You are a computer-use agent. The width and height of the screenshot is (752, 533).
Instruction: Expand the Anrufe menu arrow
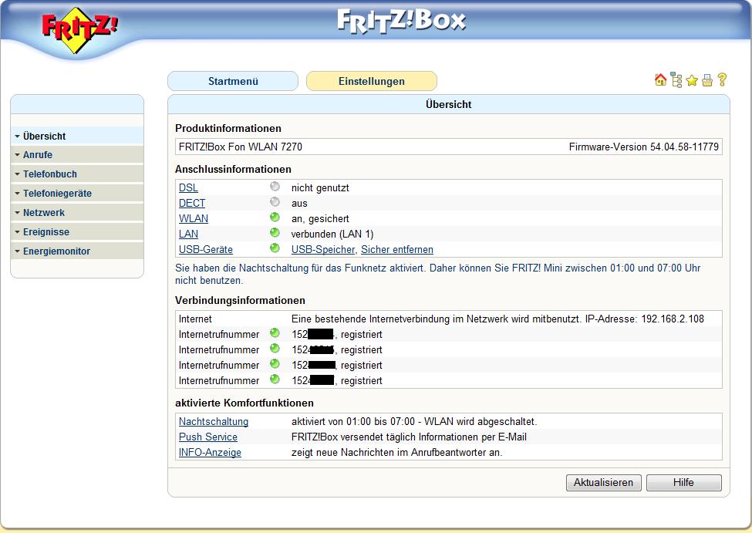(x=17, y=155)
